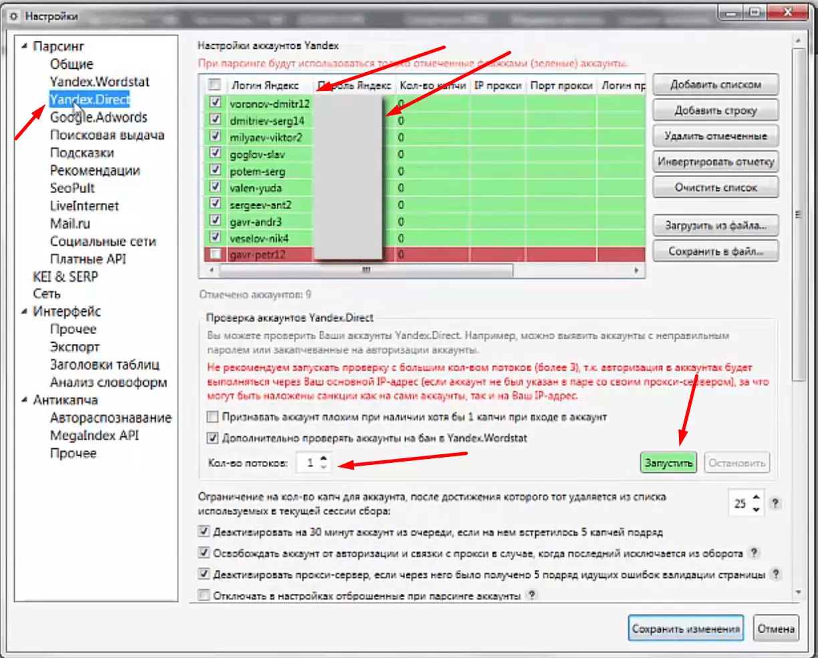This screenshot has height=658, width=818.
Task: Click the table scrollbar right arrow
Action: [x=637, y=271]
